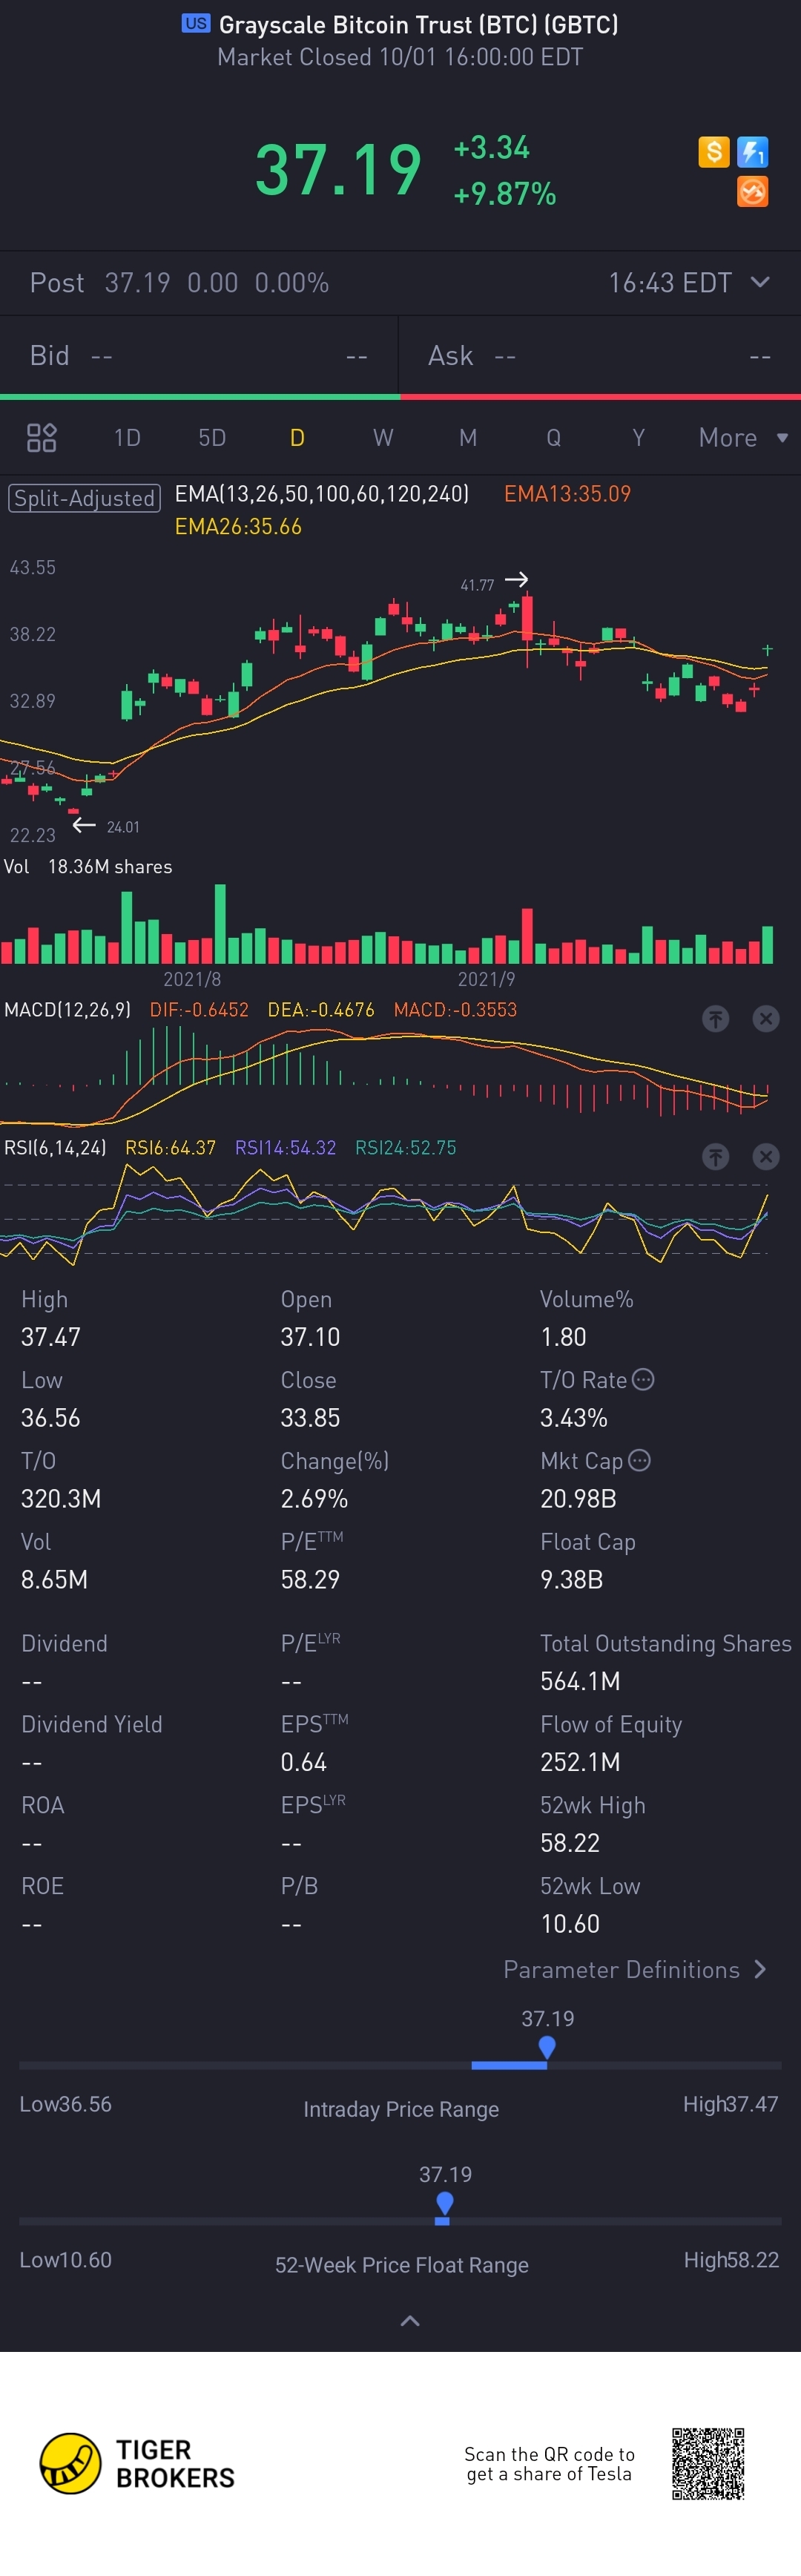This screenshot has height=2576, width=801.
Task: Tap the QR code image
Action: pyautogui.click(x=708, y=2463)
